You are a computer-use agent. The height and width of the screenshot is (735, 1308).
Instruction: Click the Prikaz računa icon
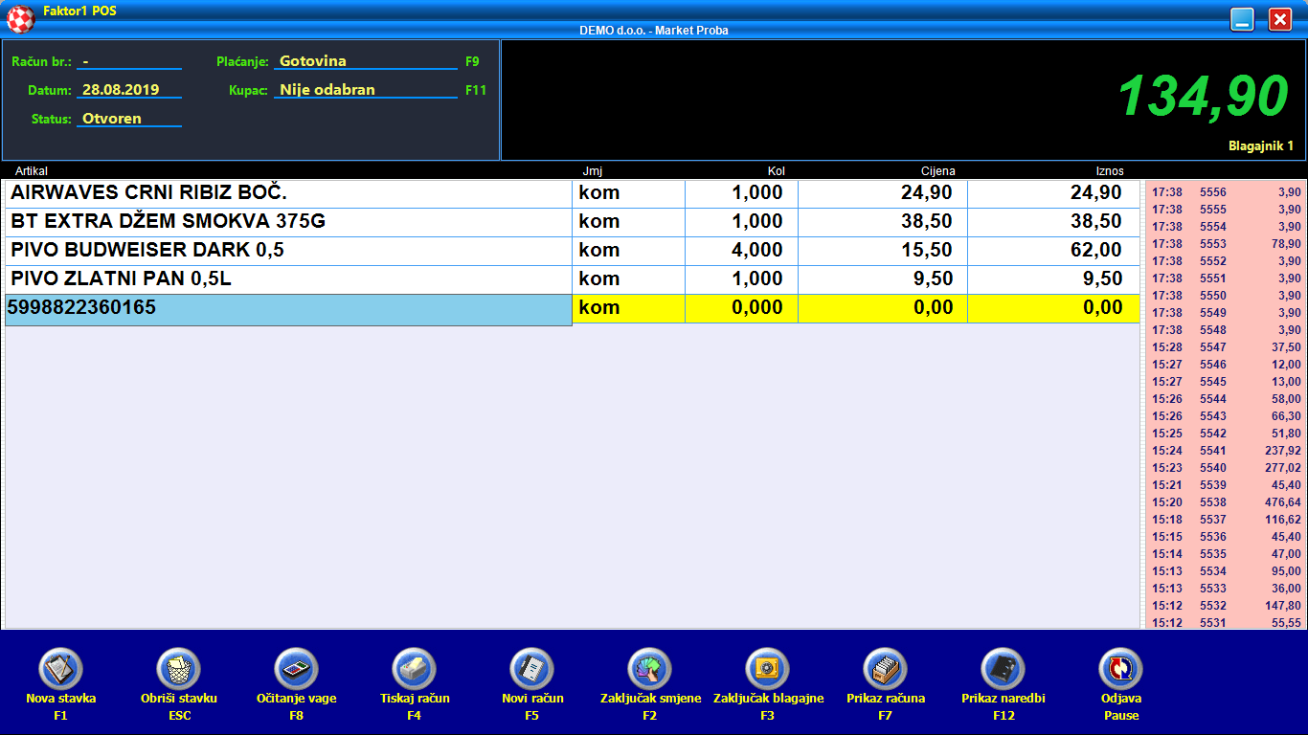click(x=886, y=669)
